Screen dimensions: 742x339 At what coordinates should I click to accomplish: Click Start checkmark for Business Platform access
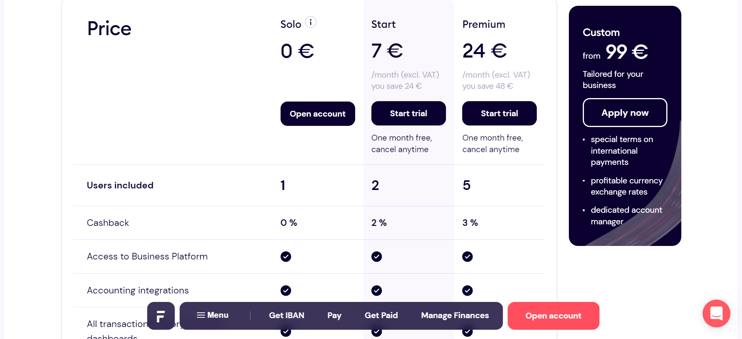[376, 257]
